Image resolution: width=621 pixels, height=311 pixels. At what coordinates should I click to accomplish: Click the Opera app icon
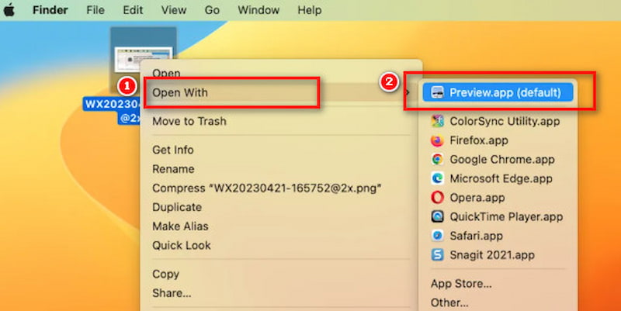pos(437,198)
